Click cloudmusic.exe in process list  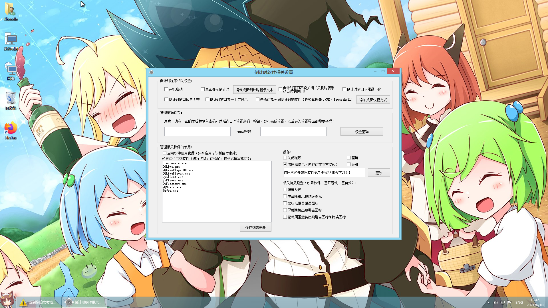174,163
